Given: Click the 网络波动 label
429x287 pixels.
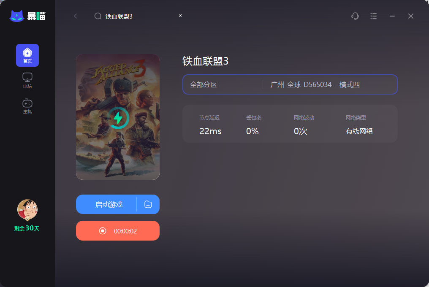Looking at the screenshot, I should 304,118.
